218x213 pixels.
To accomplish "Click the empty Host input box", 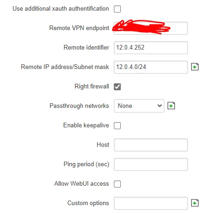I will click(x=151, y=145).
